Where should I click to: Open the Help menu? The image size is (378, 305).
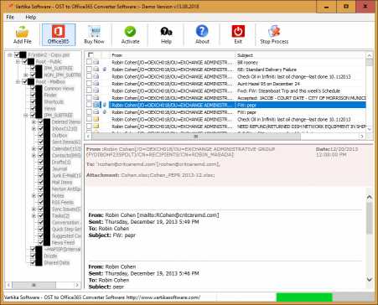click(x=31, y=17)
